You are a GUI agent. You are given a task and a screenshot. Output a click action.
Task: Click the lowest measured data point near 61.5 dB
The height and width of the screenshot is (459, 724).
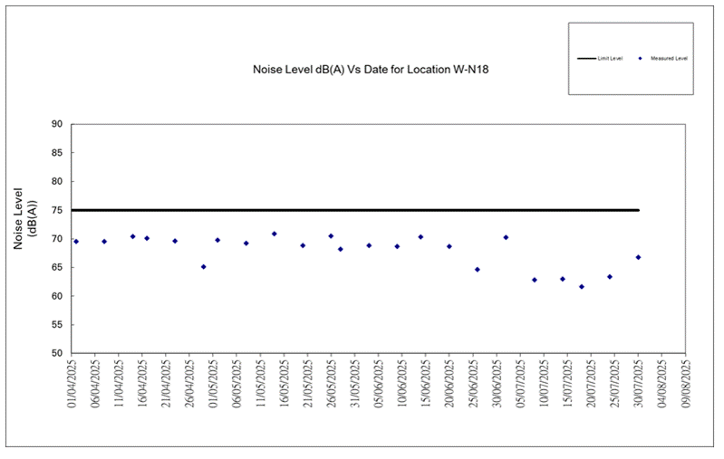pos(582,287)
